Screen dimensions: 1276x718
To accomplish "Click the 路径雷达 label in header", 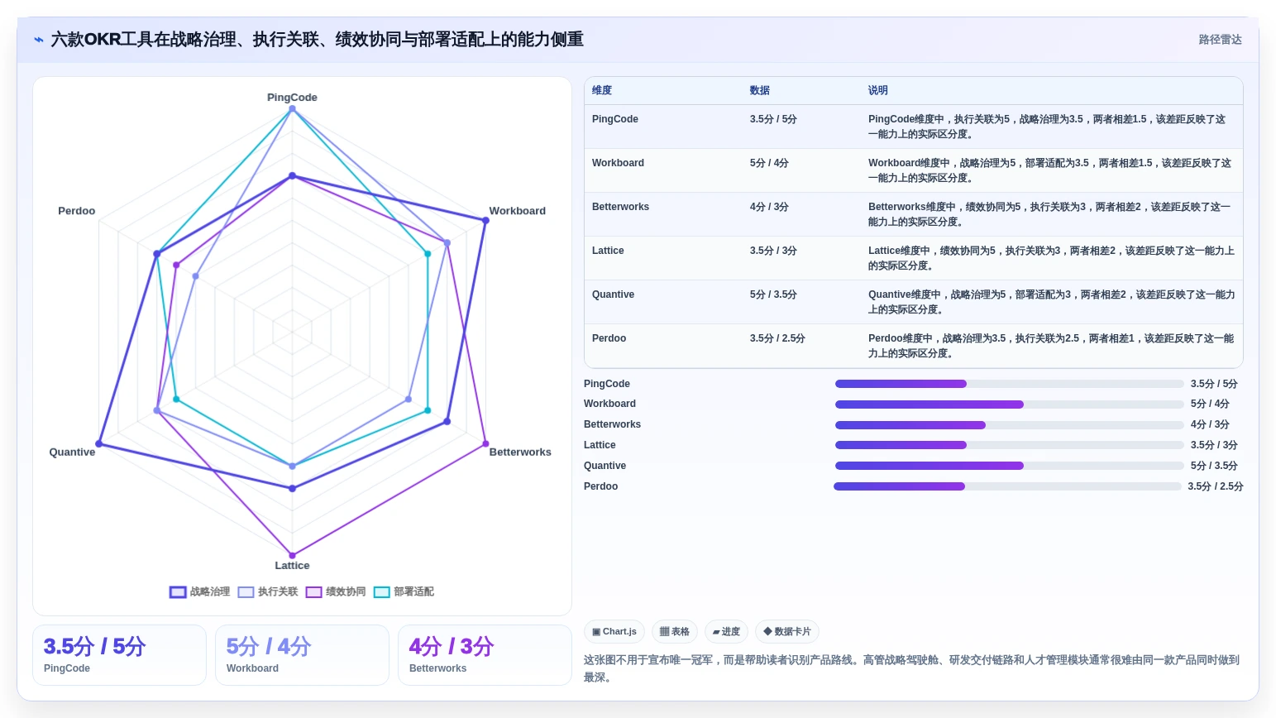I will pos(1220,40).
